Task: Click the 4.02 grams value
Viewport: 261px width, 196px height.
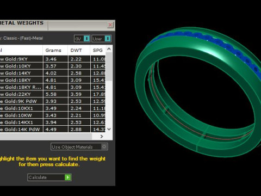Action: (x=51, y=73)
